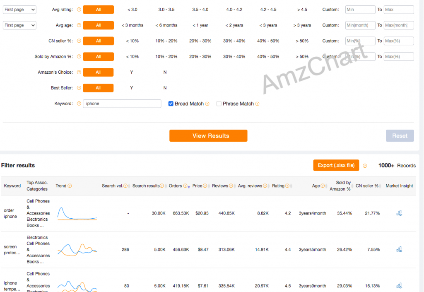Select All for Best Seller filter
The height and width of the screenshot is (292, 424).
point(98,88)
